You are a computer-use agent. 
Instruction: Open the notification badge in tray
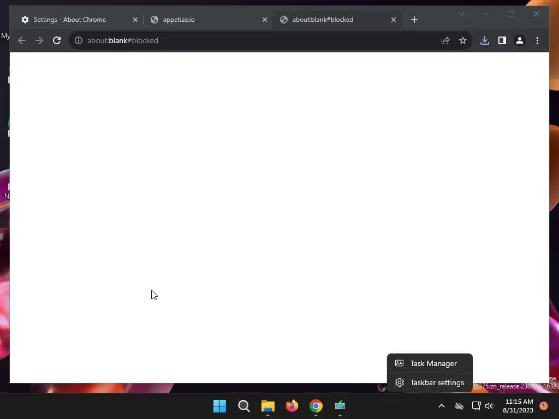(544, 406)
